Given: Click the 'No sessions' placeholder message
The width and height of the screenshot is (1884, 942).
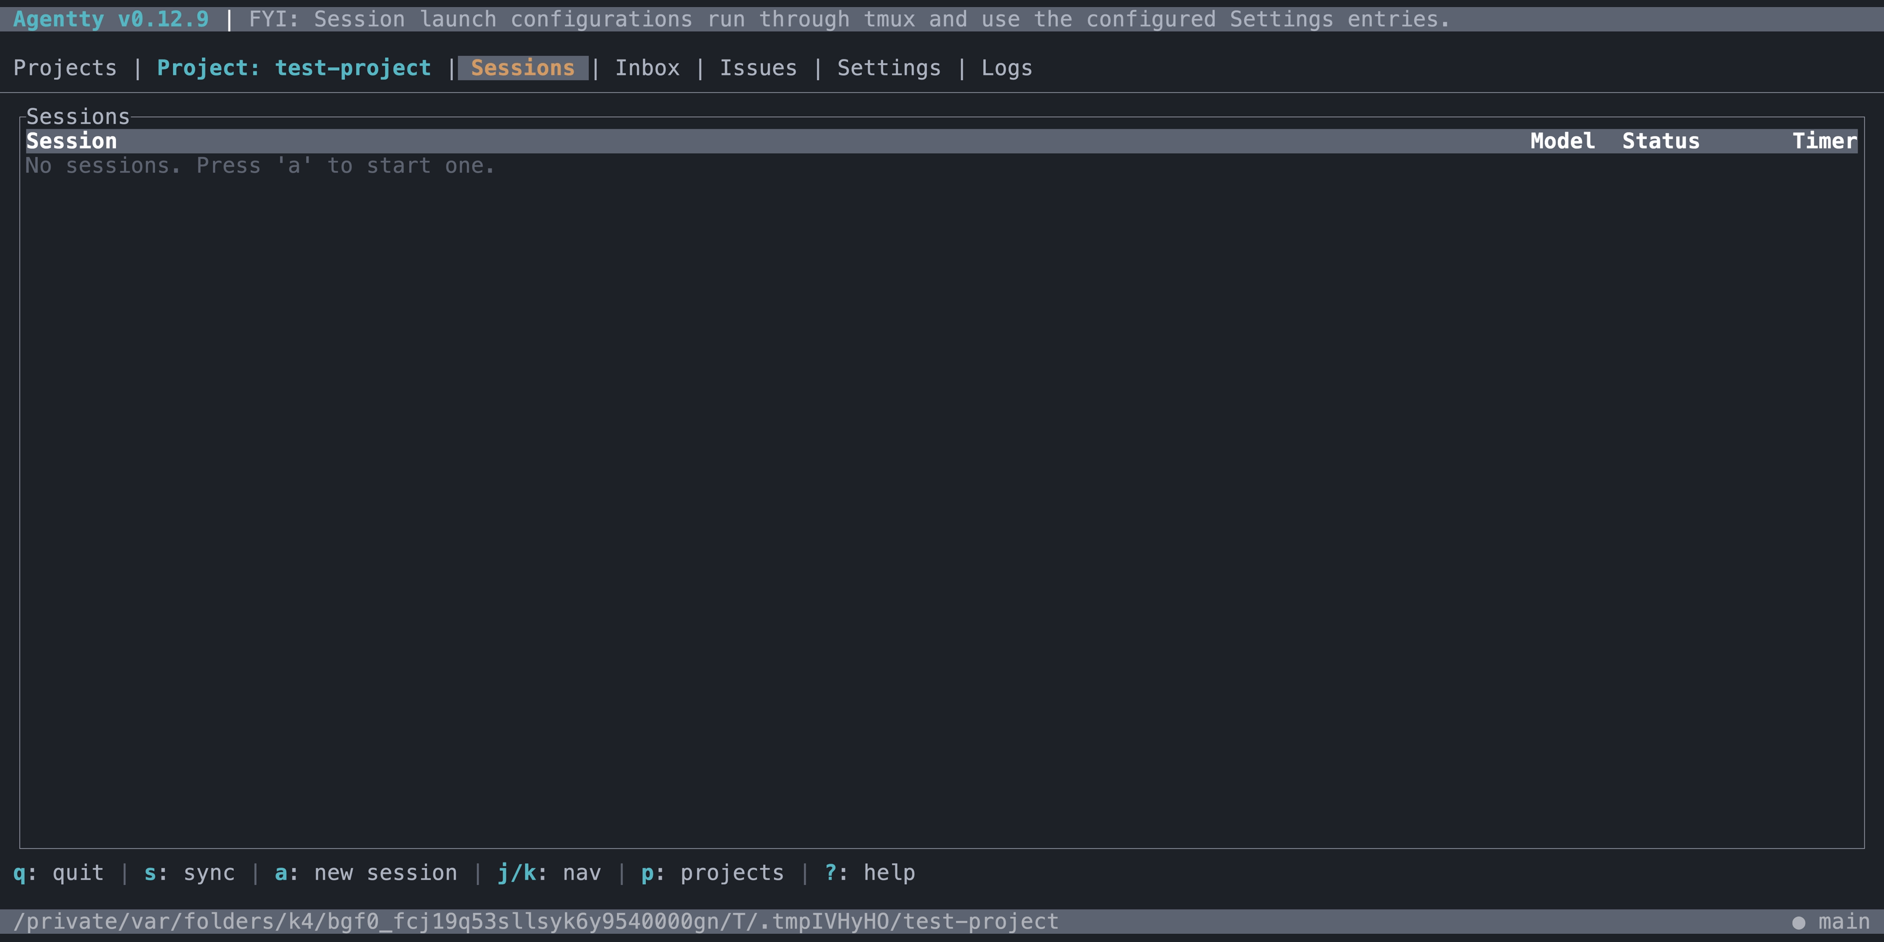Looking at the screenshot, I should point(260,166).
